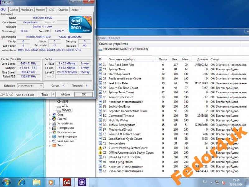Open Windows Explorer folder icon in taskbar

[x=37, y=182]
